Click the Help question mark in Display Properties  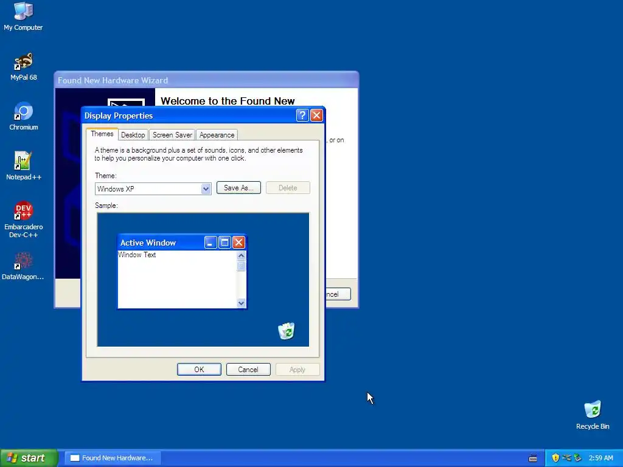click(302, 116)
